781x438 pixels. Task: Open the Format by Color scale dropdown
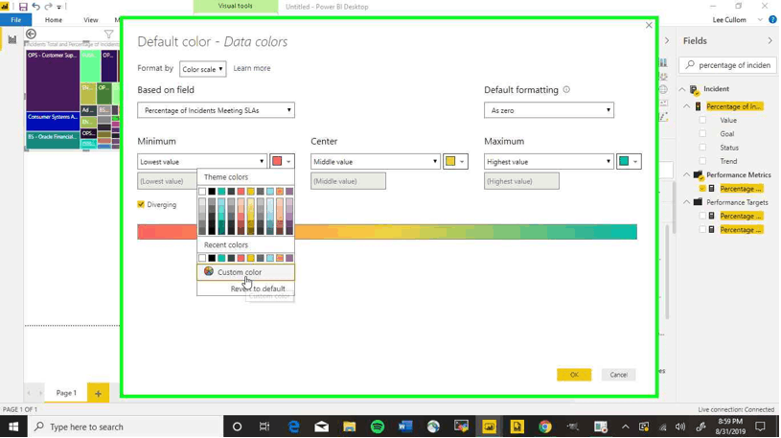[202, 69]
